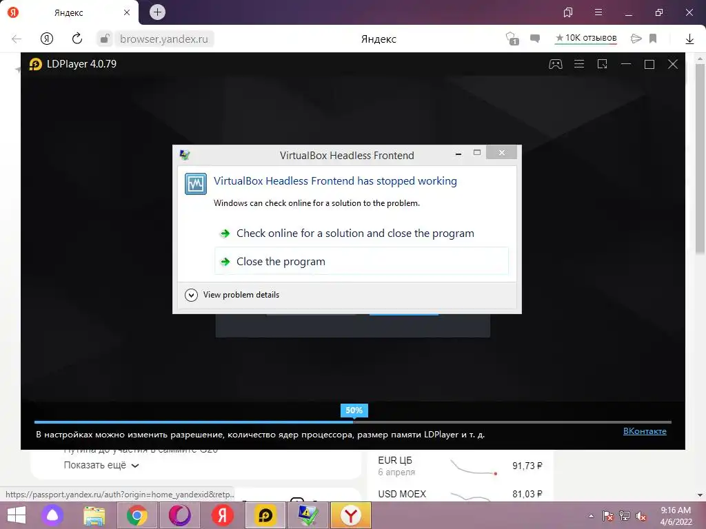This screenshot has width=706, height=529.
Task: Click the page vertical scrollbar
Action: (700, 158)
